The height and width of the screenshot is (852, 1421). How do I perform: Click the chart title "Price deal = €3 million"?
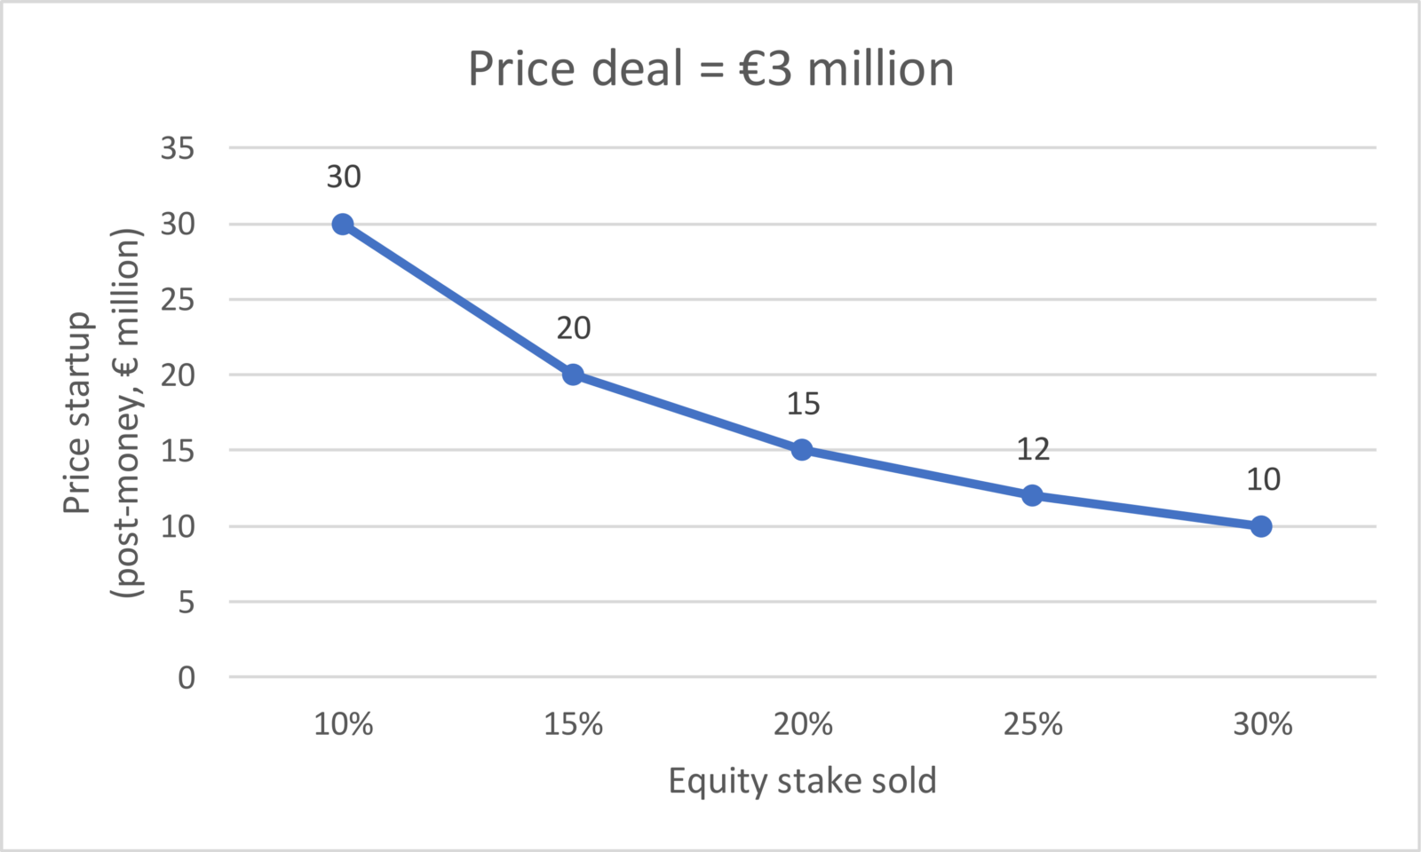pyautogui.click(x=710, y=69)
